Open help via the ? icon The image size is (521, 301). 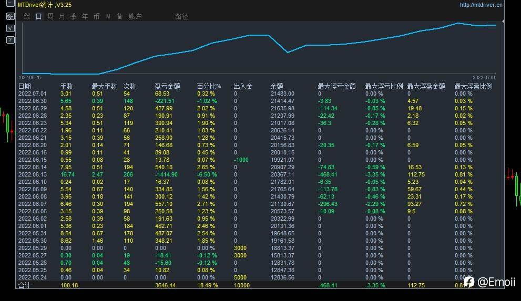(x=11, y=40)
